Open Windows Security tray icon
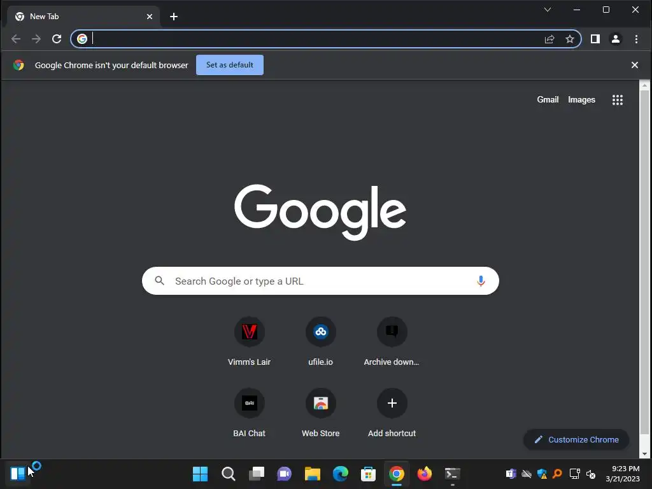This screenshot has width=652, height=489. tap(542, 474)
